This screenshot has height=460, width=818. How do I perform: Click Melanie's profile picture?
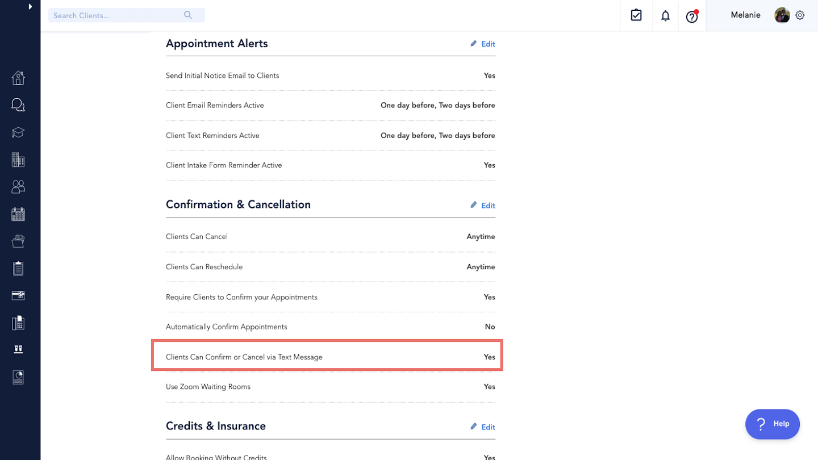point(782,15)
